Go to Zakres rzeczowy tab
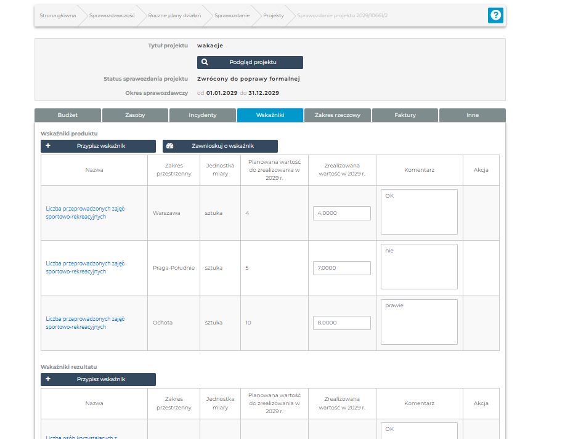Viewport: 565px width, 439px height. pos(337,115)
